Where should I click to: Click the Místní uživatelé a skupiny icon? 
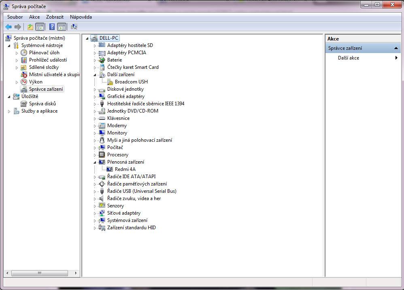pos(24,75)
